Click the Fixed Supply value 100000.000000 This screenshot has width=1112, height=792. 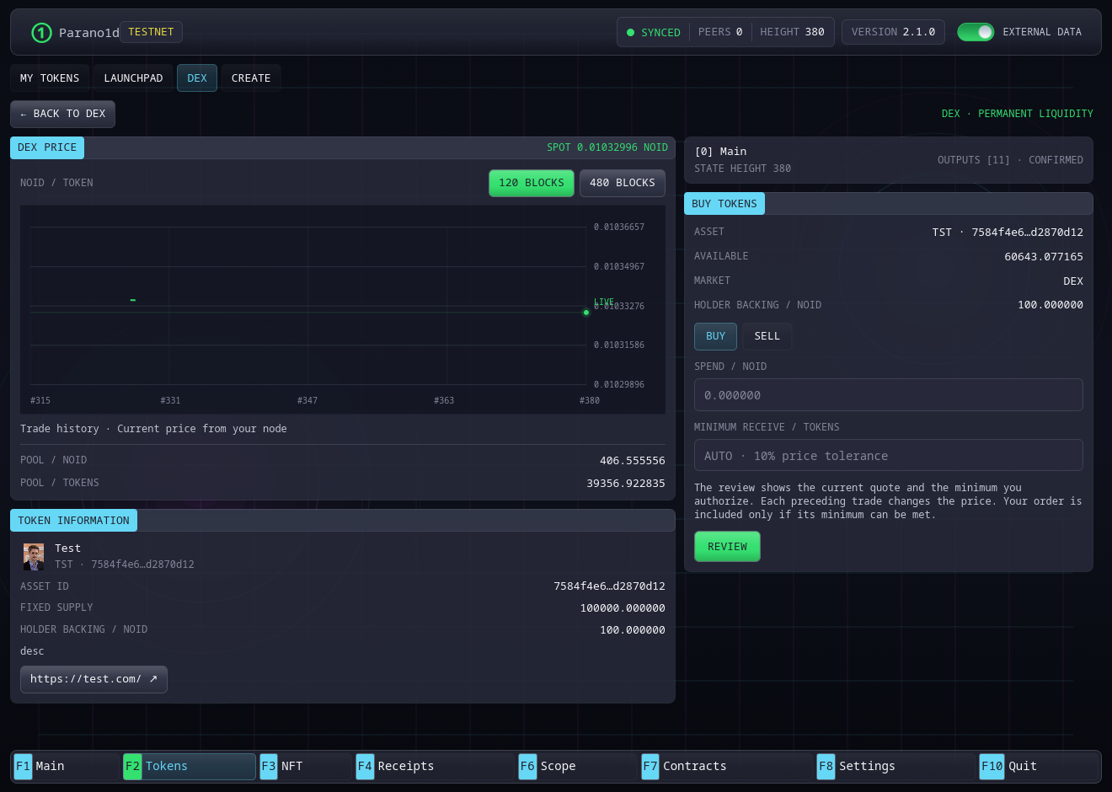623,608
